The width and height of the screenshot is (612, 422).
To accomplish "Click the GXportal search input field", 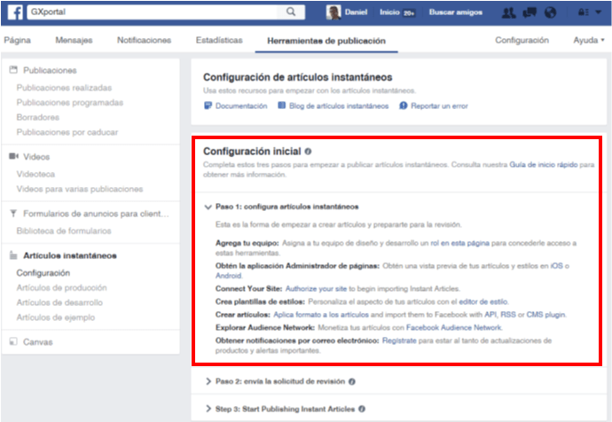I will 160,12.
